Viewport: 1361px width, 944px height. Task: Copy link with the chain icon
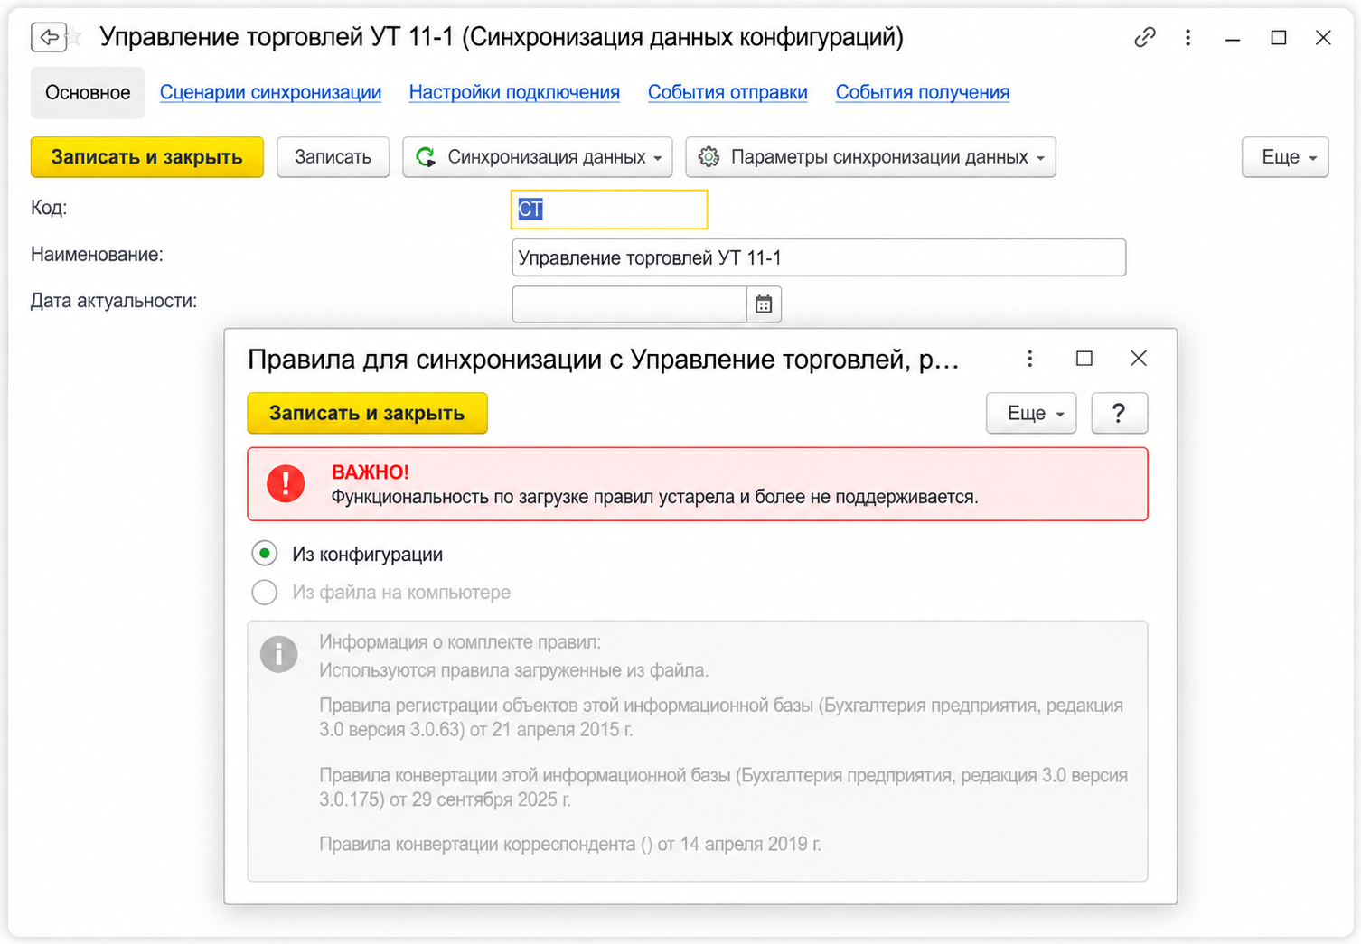tap(1145, 37)
